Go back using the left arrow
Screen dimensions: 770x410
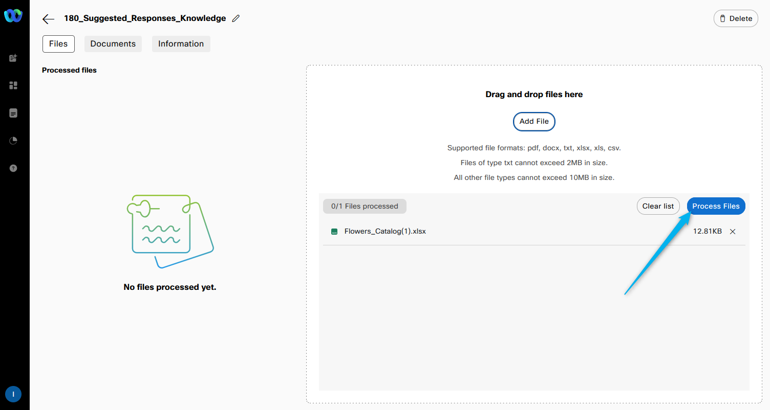[x=48, y=19]
